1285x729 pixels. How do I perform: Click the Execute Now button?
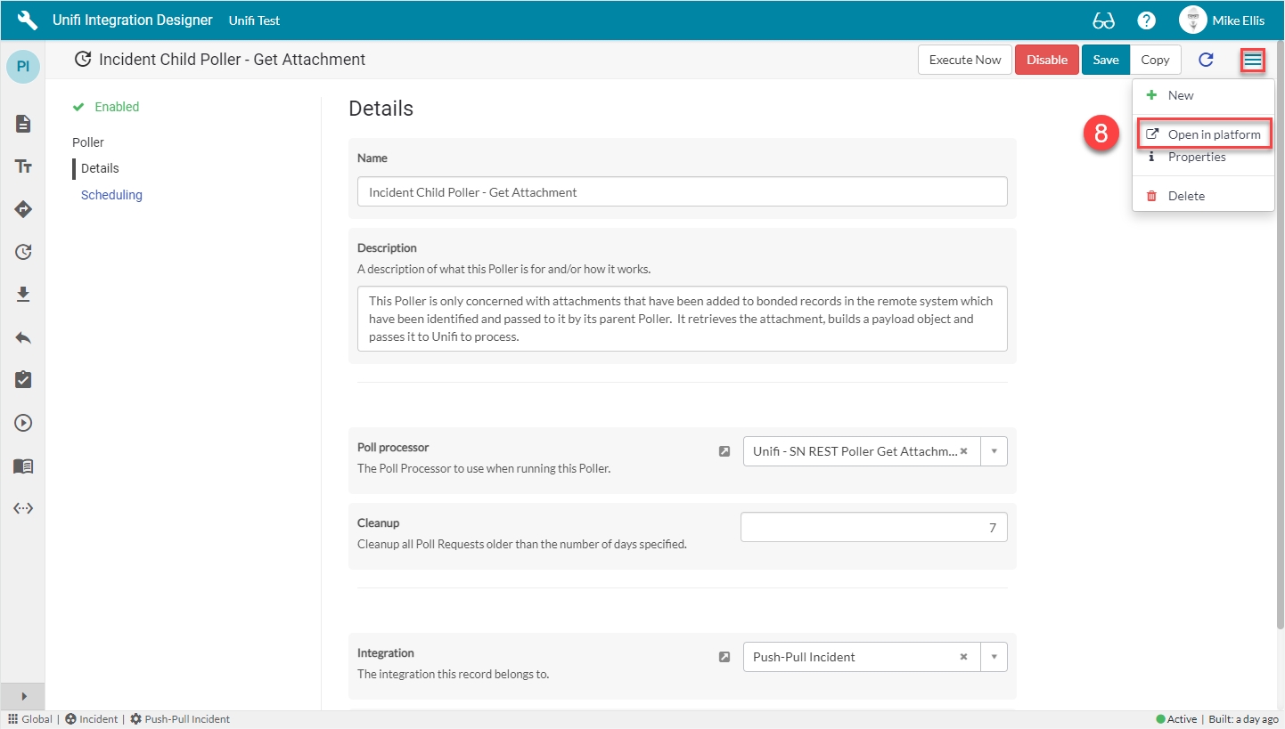(964, 60)
